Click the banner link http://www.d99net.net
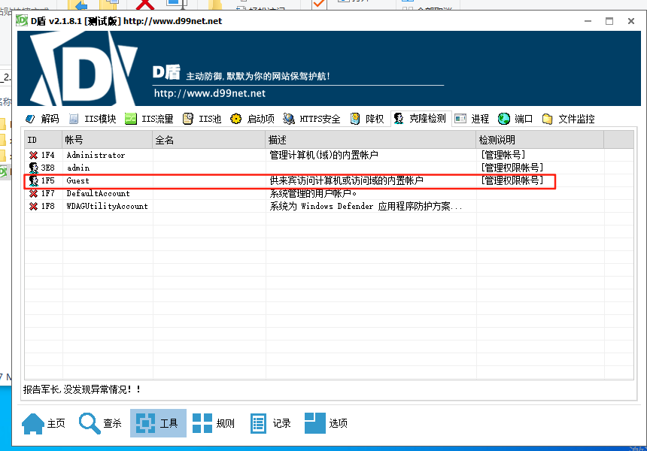 click(x=210, y=93)
